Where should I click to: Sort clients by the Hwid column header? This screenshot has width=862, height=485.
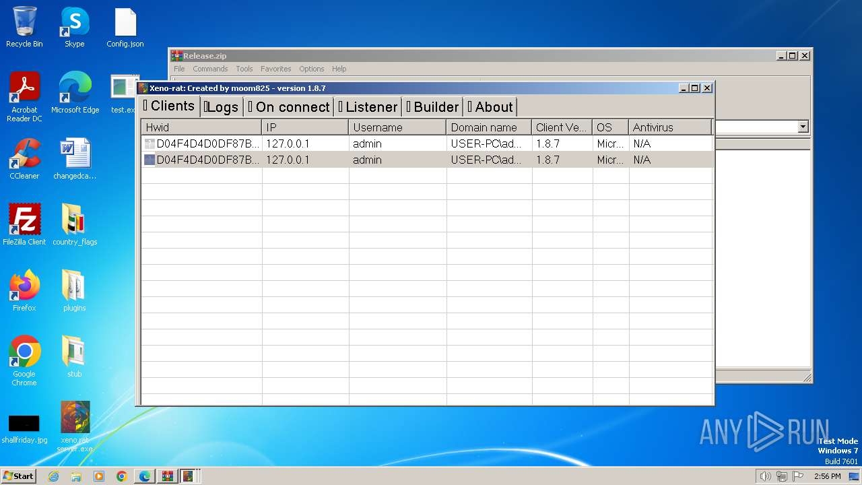pyautogui.click(x=201, y=127)
